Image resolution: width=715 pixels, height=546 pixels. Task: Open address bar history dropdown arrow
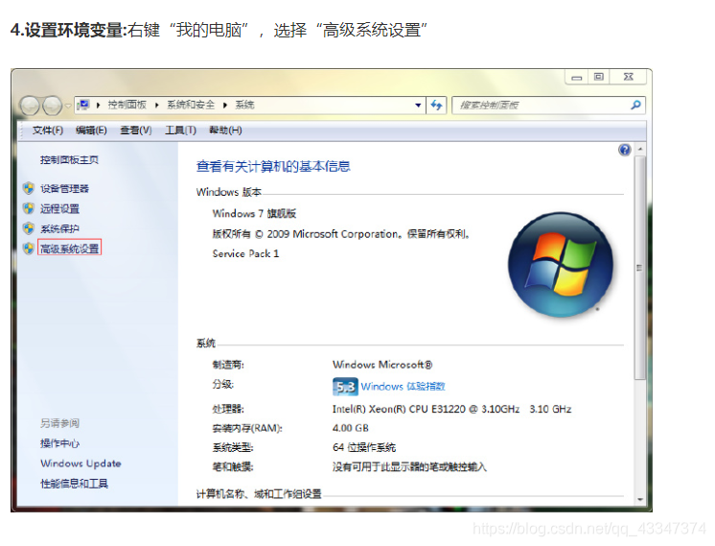tap(418, 106)
